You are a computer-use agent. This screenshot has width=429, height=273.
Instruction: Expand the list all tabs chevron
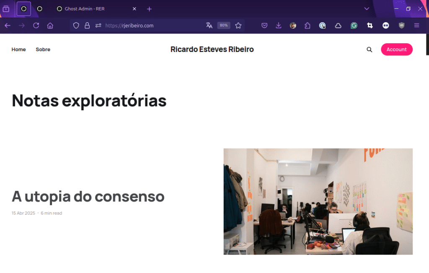click(x=367, y=9)
